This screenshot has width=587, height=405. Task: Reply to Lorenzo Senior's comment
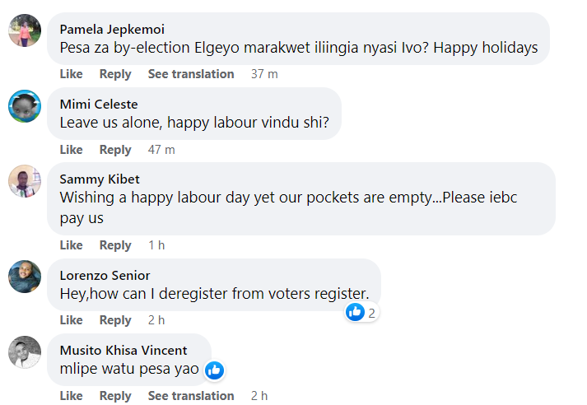point(115,320)
